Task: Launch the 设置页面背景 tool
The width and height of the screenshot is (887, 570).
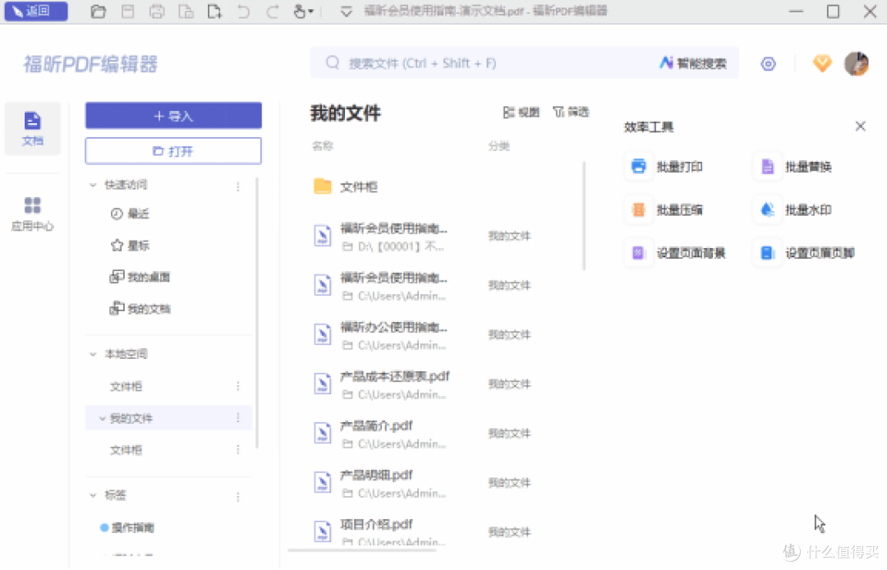Action: click(677, 253)
